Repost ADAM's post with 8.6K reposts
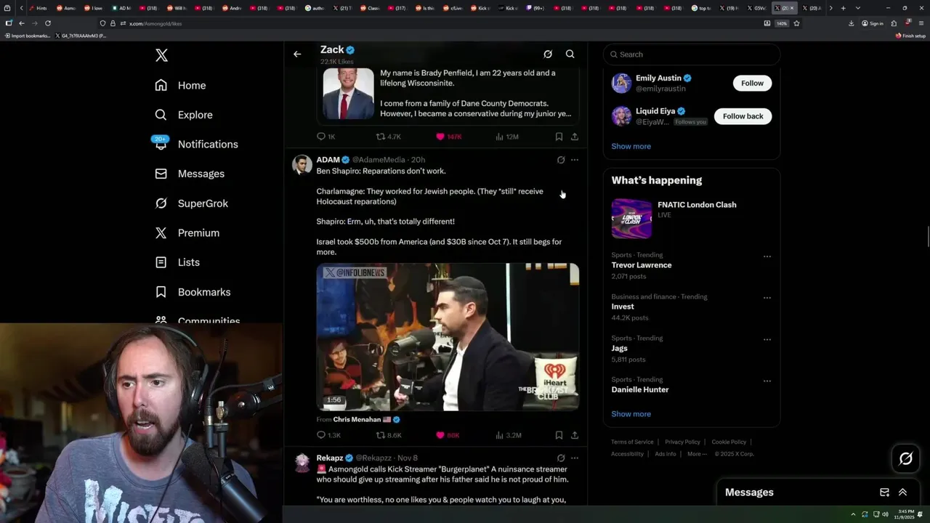930x523 pixels. pos(388,435)
